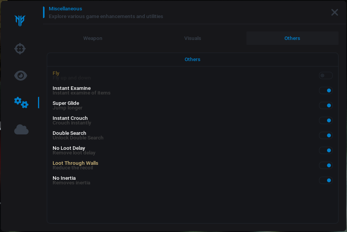Open the eye visuals section
The image size is (347, 232).
(20, 75)
